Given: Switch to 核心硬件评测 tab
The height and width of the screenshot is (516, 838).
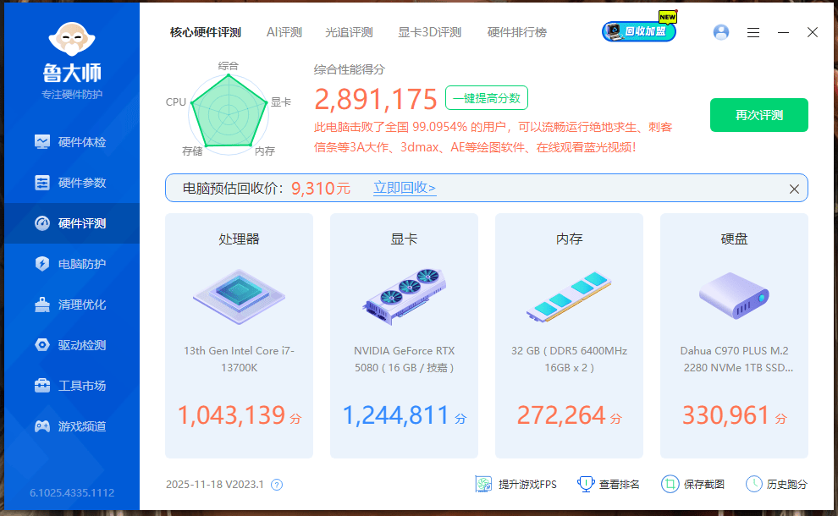Looking at the screenshot, I should 206,33.
